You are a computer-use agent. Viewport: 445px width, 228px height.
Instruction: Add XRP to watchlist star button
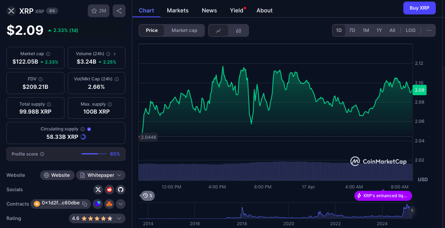coord(99,11)
